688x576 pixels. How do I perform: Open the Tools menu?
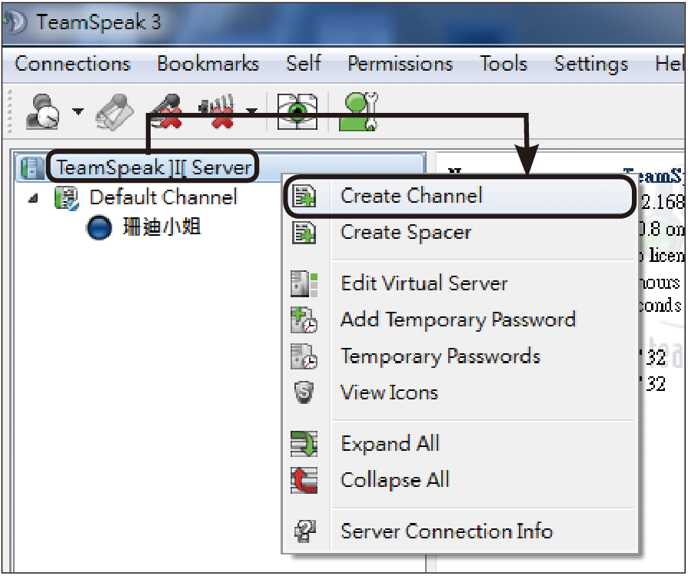tap(504, 64)
